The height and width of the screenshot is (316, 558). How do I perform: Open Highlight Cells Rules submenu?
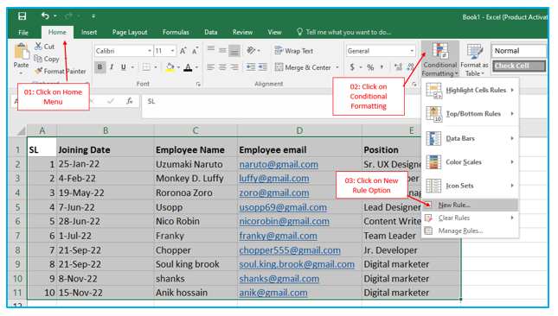[x=470, y=90]
